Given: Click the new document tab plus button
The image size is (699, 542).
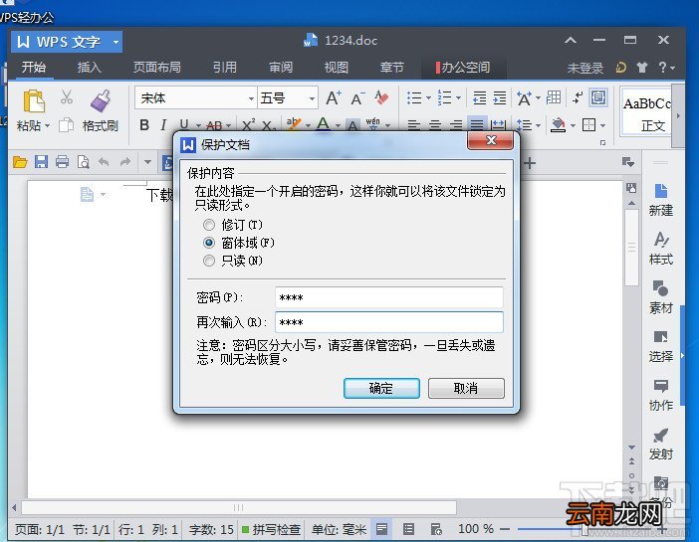Looking at the screenshot, I should [530, 163].
